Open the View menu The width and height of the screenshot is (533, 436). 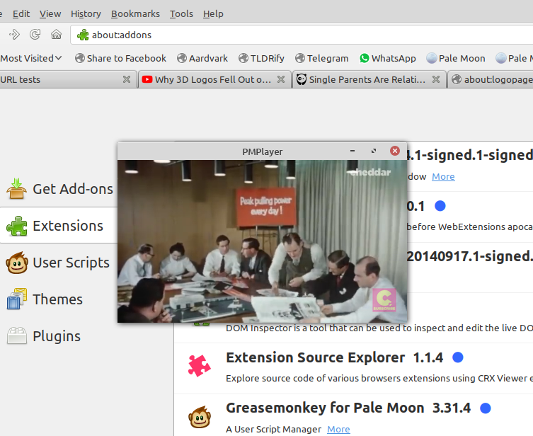tap(50, 14)
